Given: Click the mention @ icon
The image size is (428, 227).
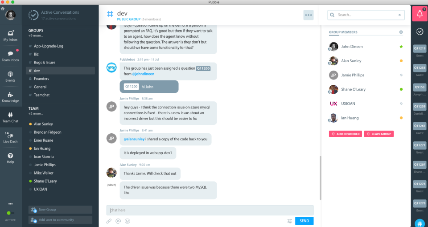Looking at the screenshot, I should [118, 221].
